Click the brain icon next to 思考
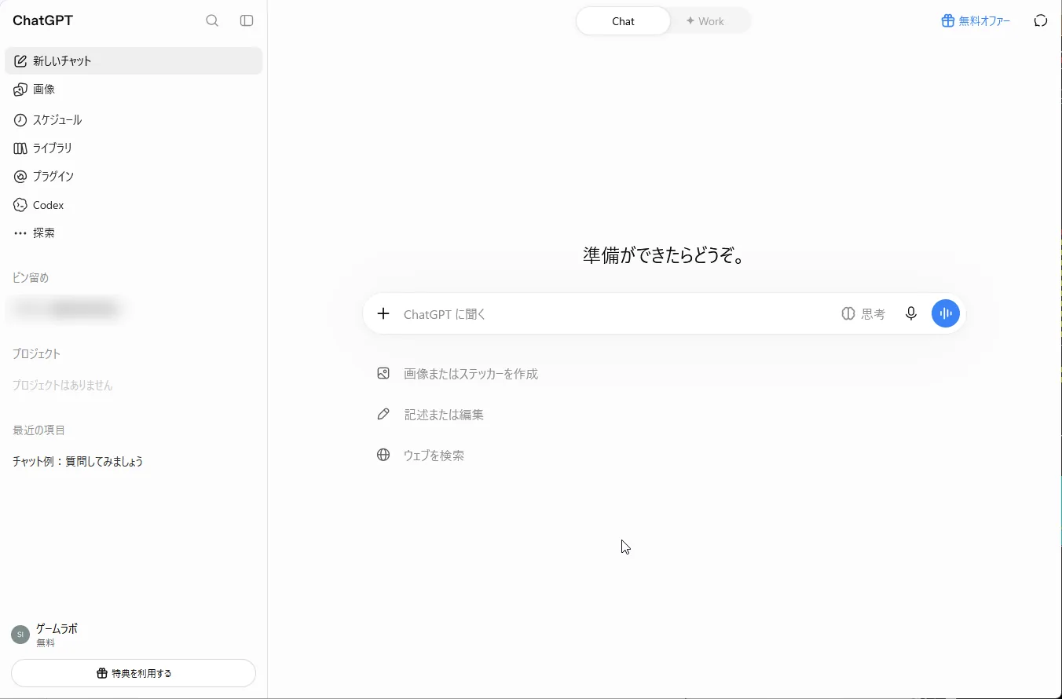This screenshot has height=699, width=1062. (848, 313)
